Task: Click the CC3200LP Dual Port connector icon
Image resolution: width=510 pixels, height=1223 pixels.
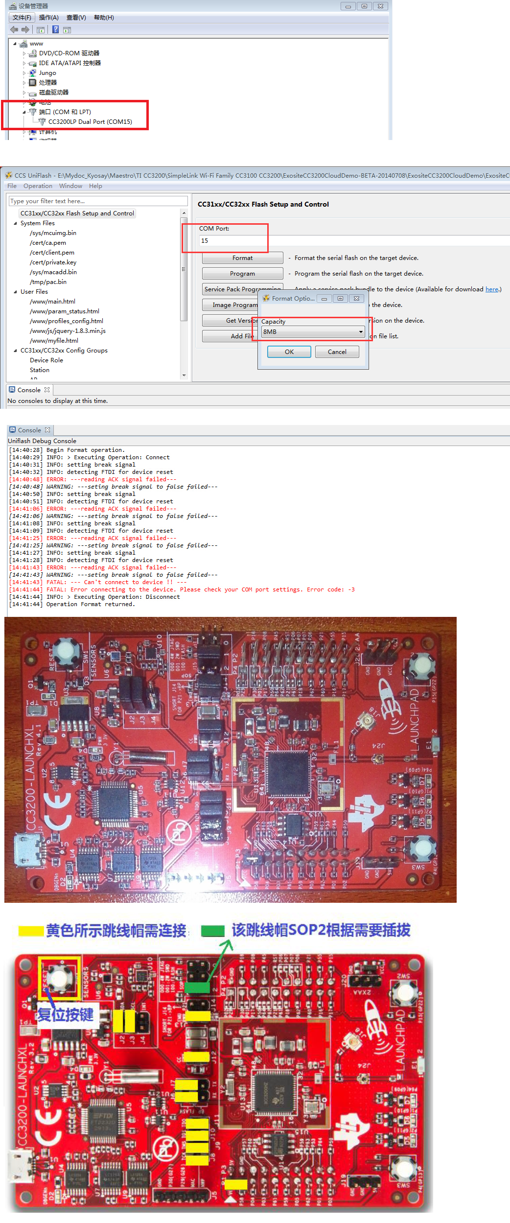Action: coord(43,122)
